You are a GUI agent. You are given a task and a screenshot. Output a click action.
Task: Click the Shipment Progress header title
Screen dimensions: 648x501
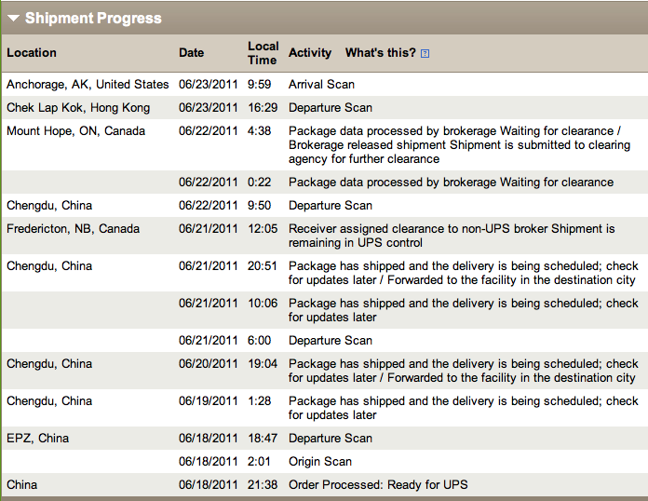[93, 19]
